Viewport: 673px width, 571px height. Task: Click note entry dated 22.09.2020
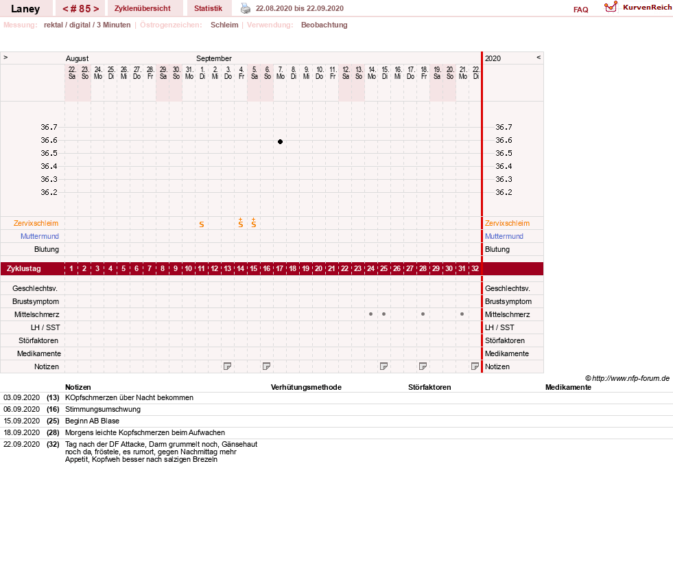[x=161, y=452]
